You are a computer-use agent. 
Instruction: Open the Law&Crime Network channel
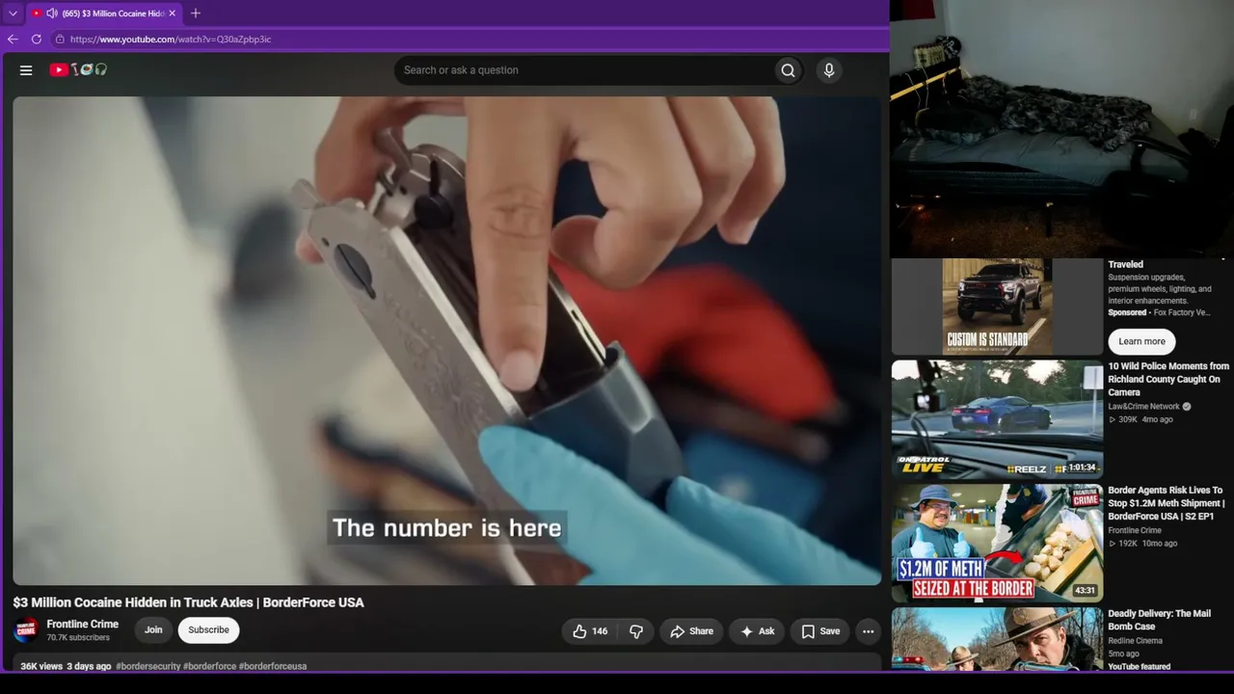click(1144, 407)
